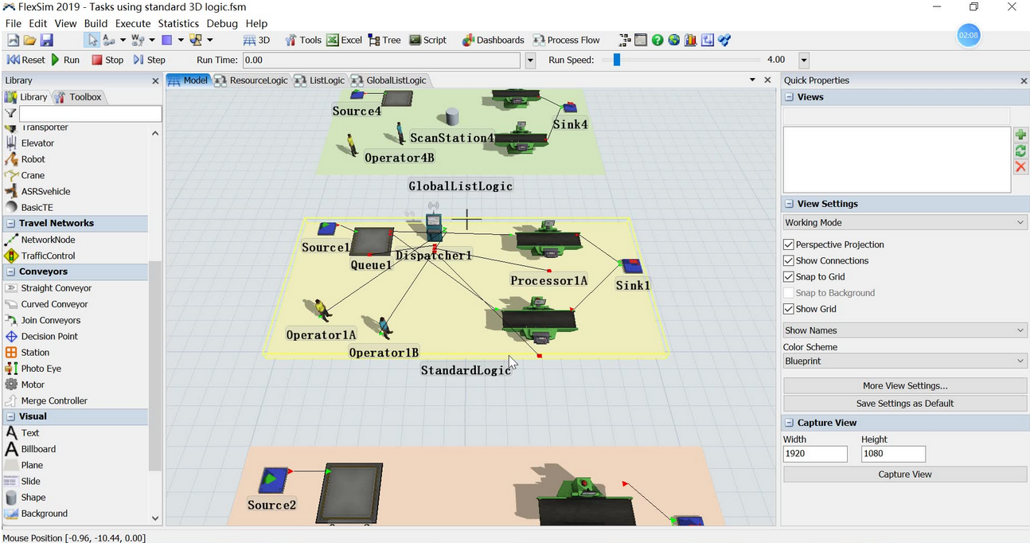
Task: Click the capture Width input field
Action: [x=815, y=454]
